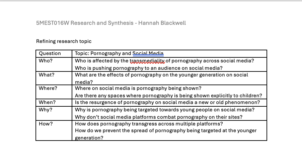Click the line 'How do we prevent the spread of pornography'

166,130
